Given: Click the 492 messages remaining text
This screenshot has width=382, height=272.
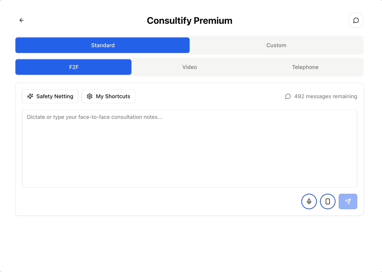Looking at the screenshot, I should (326, 96).
